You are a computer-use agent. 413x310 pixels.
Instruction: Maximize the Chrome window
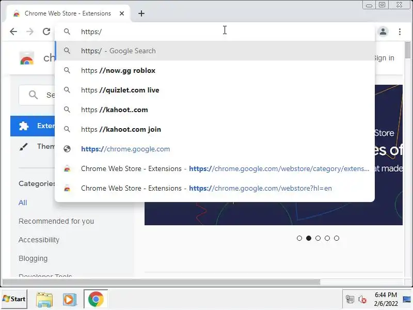pos(382,5)
